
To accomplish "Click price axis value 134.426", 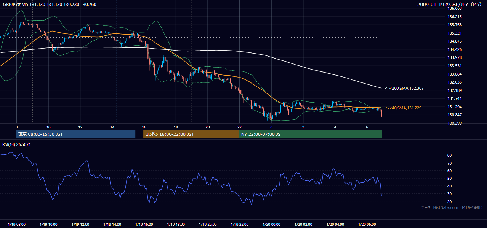I will coord(454,49).
